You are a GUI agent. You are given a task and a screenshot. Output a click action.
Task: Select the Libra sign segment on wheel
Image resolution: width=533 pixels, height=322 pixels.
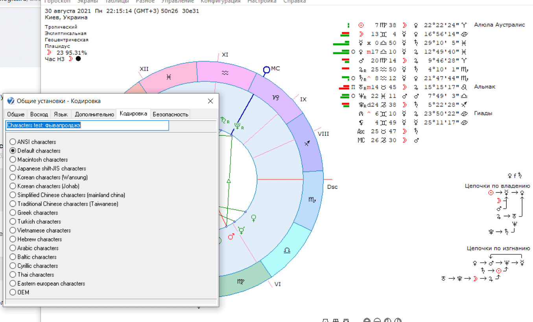[287, 250]
